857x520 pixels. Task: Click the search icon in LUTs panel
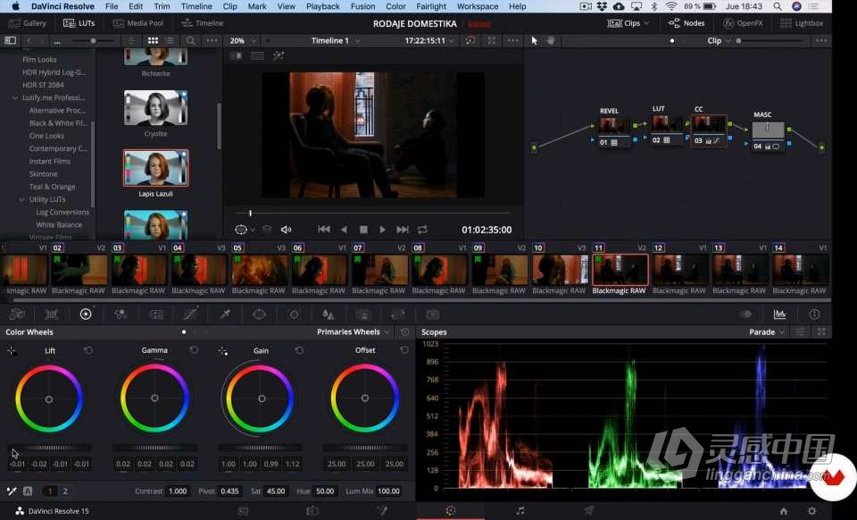tap(191, 41)
